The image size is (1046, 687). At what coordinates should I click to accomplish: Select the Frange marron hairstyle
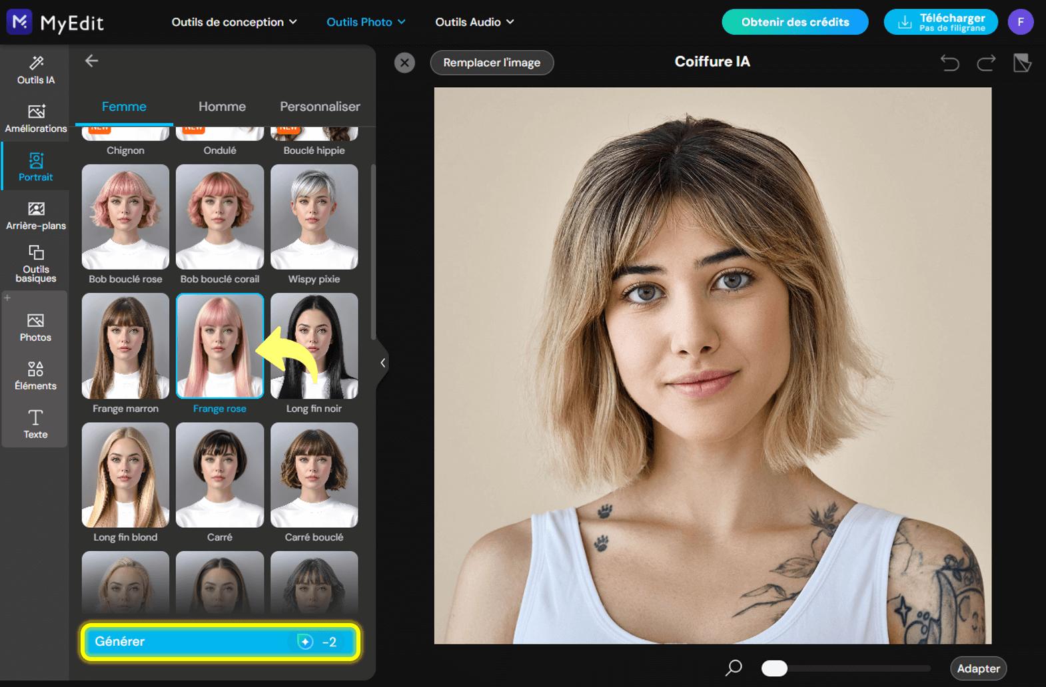[125, 346]
